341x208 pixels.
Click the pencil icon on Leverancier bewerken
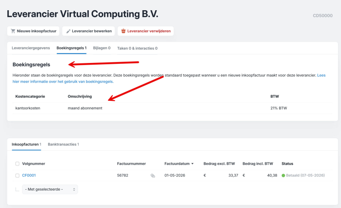(68, 31)
